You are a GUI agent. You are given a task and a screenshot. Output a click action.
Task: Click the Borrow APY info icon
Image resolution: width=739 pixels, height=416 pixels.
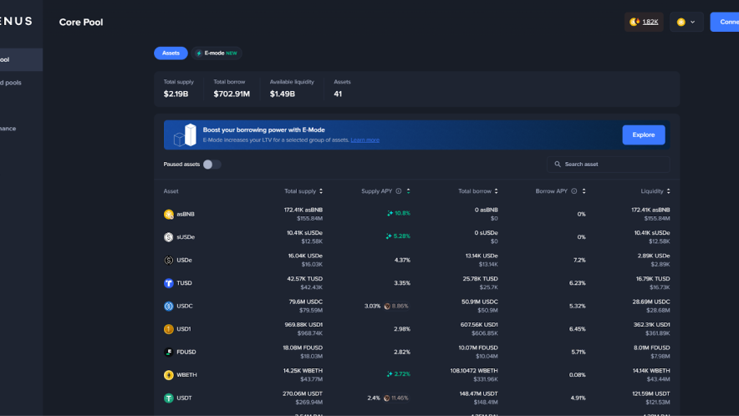click(x=574, y=191)
